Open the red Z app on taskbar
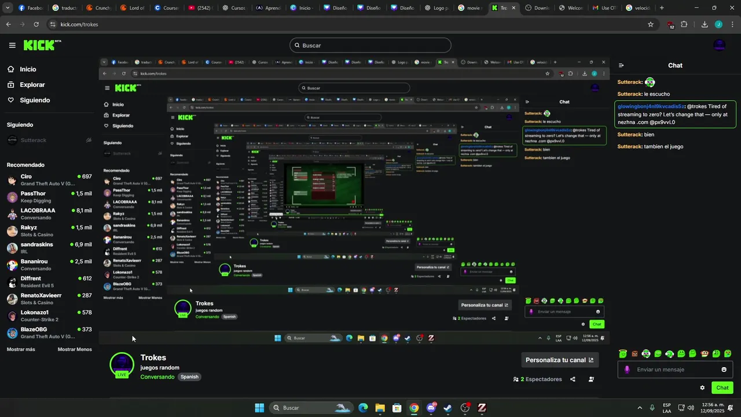 click(482, 408)
